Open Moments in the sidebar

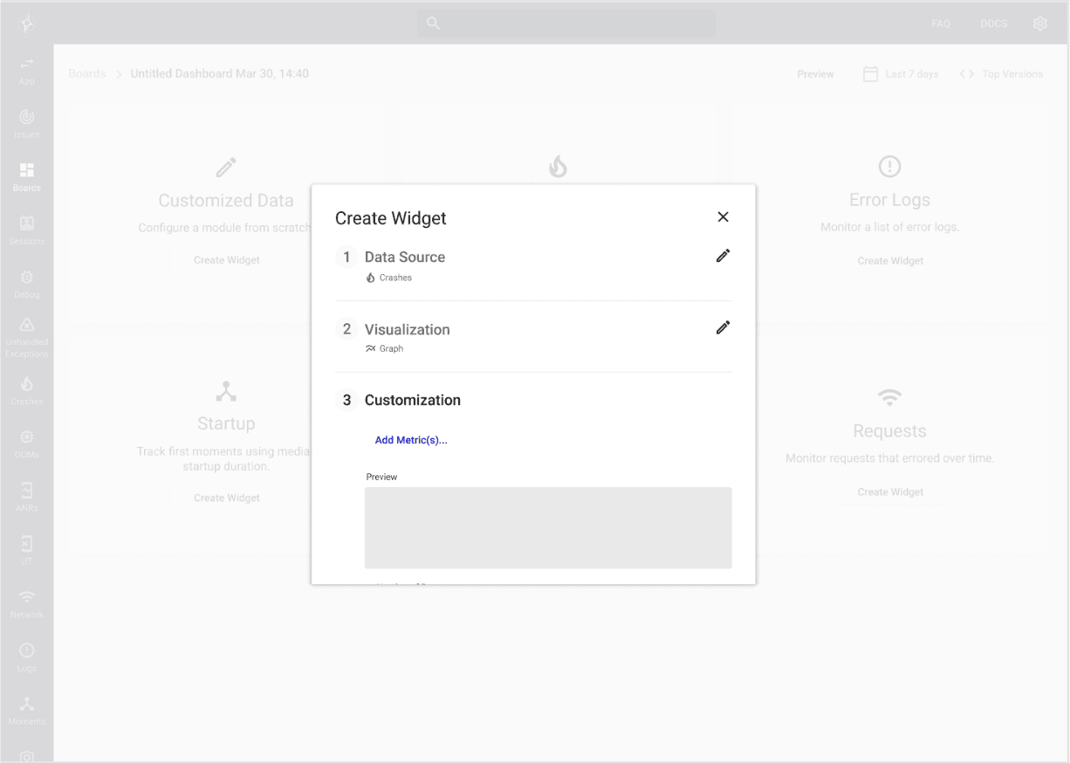point(27,711)
